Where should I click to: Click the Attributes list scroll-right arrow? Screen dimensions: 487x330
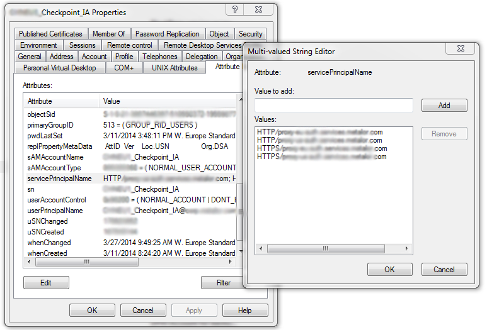pyautogui.click(x=230, y=262)
